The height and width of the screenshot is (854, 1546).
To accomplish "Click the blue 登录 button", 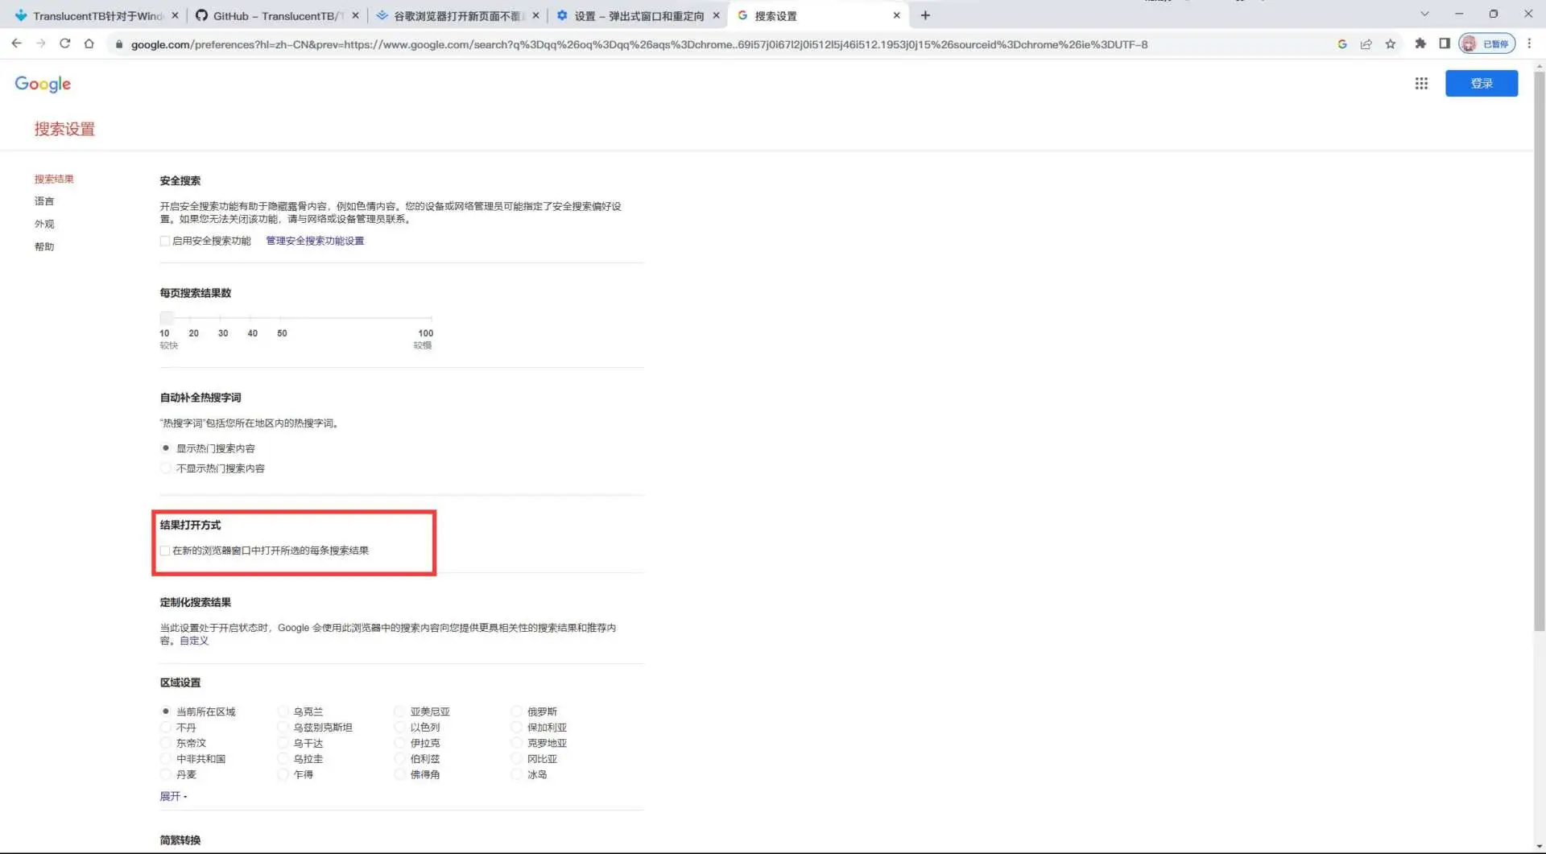I will (x=1481, y=84).
